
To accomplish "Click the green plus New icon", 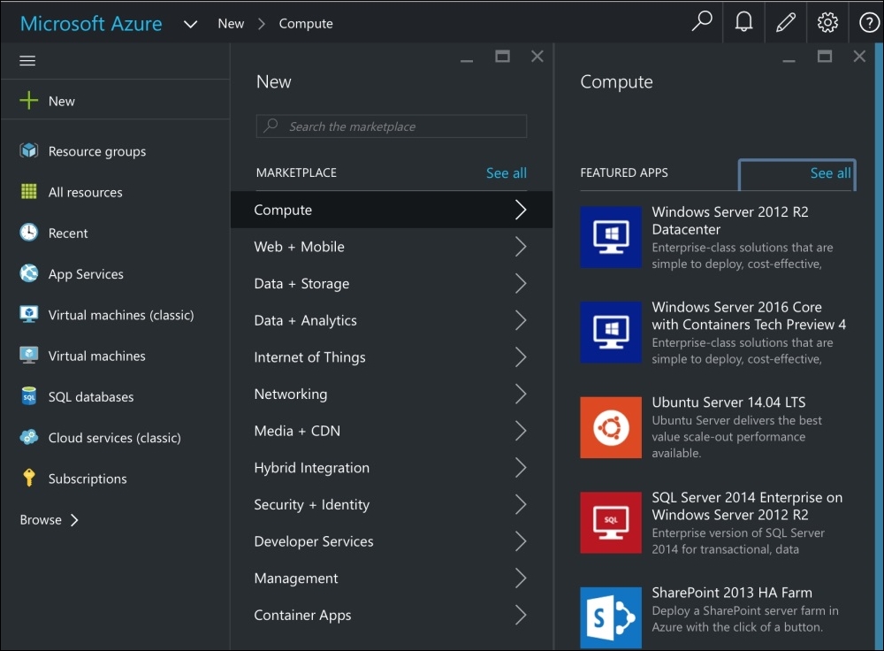I will coord(29,101).
